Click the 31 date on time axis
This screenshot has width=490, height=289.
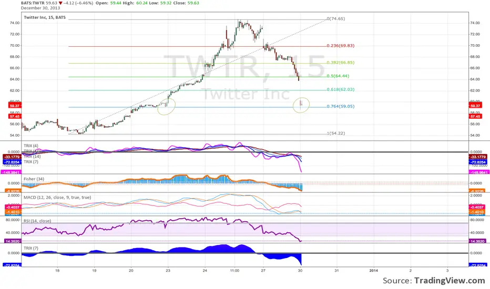tap(336, 271)
